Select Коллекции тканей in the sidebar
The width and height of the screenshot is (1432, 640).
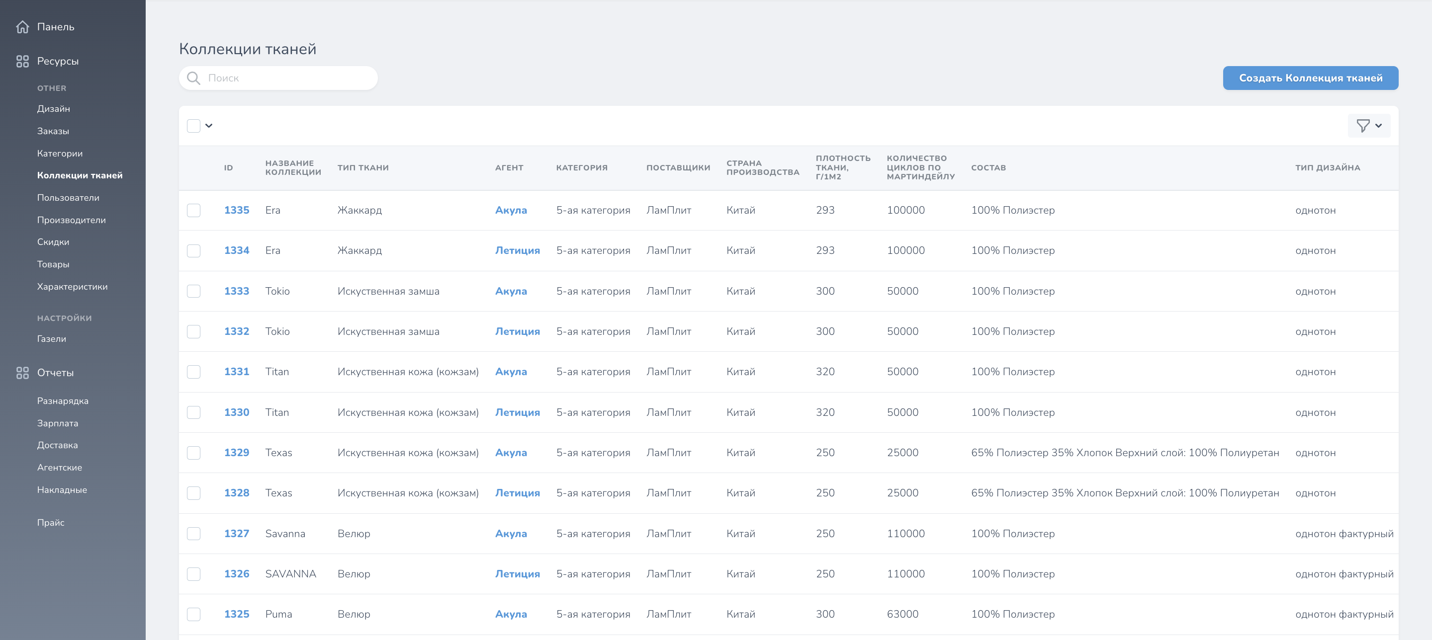80,175
